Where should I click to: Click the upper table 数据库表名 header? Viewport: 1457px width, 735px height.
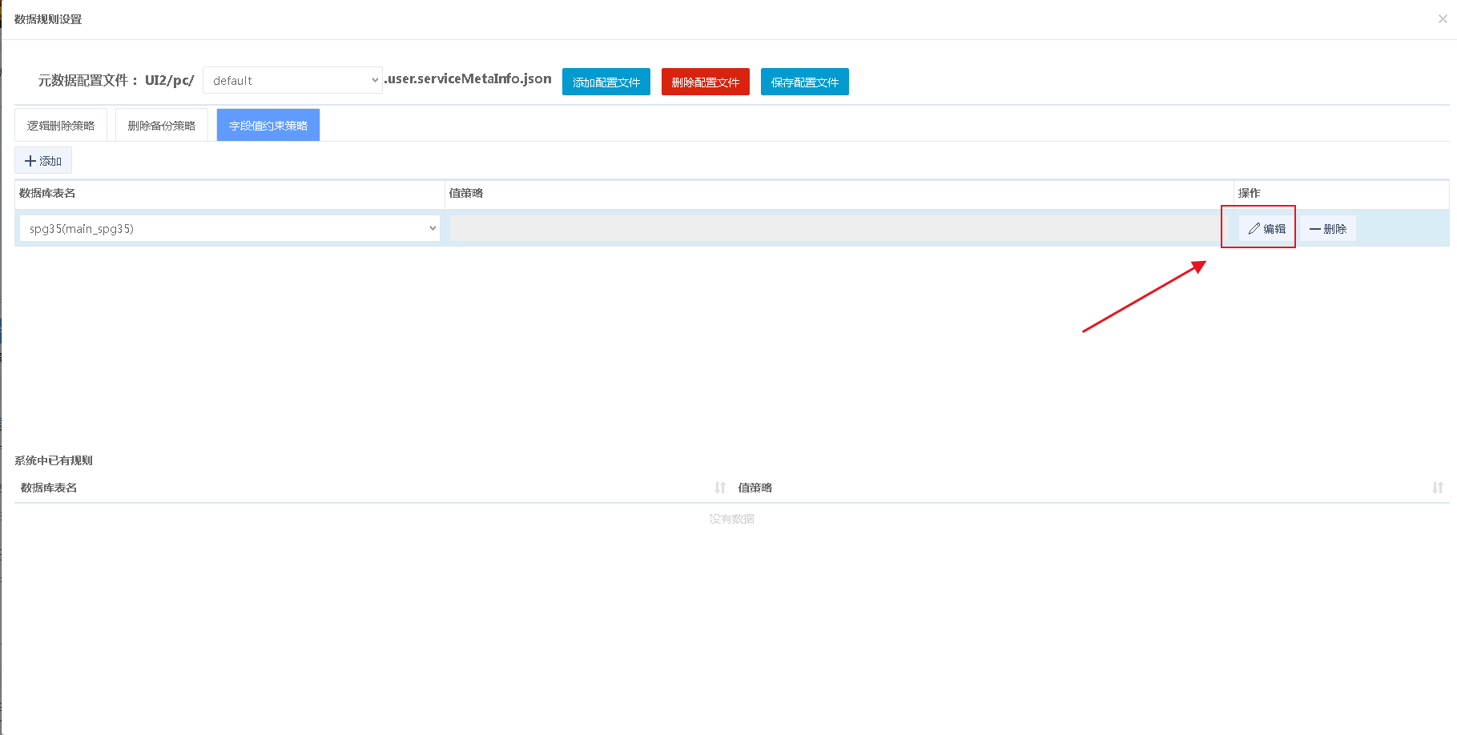tap(47, 193)
